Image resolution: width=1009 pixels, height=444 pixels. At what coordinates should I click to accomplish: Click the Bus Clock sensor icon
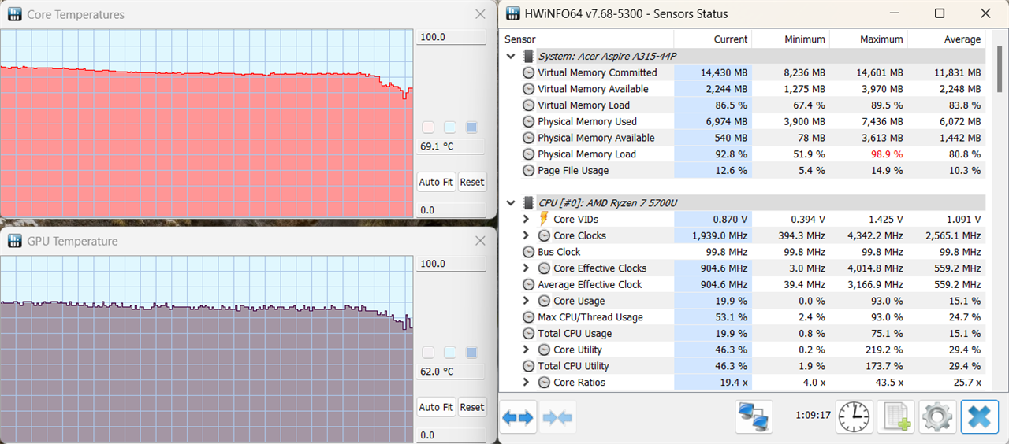click(x=528, y=252)
